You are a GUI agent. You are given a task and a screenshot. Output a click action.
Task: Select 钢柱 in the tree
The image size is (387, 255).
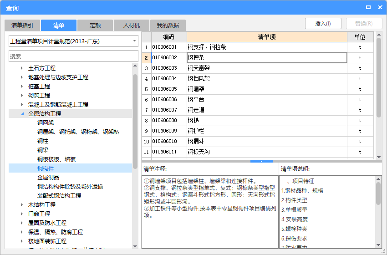[43, 141]
